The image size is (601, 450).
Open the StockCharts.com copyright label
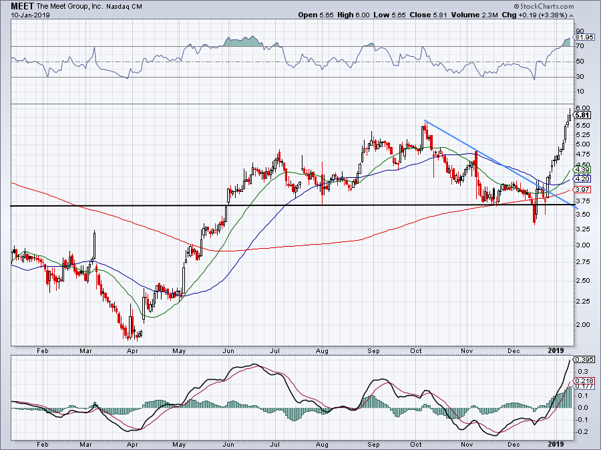click(544, 6)
